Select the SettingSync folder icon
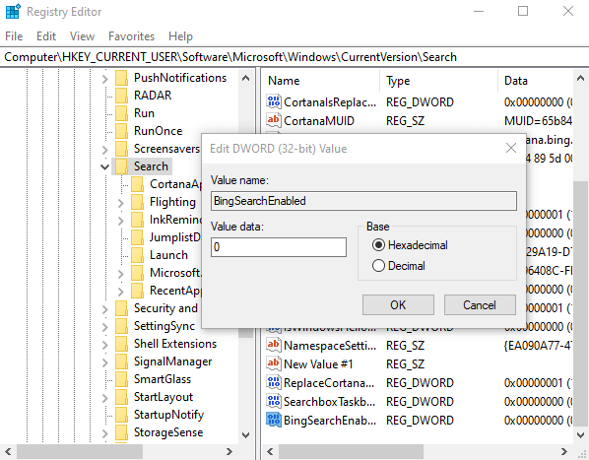The image size is (589, 460). (x=121, y=326)
